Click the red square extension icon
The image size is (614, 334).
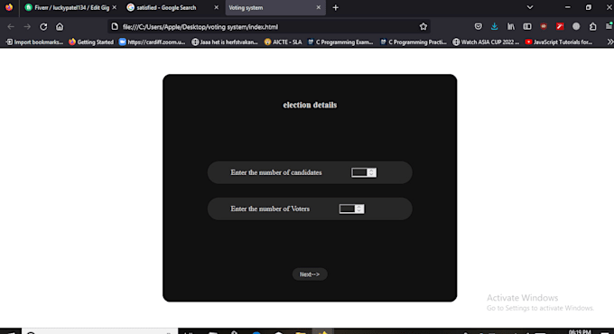point(560,26)
